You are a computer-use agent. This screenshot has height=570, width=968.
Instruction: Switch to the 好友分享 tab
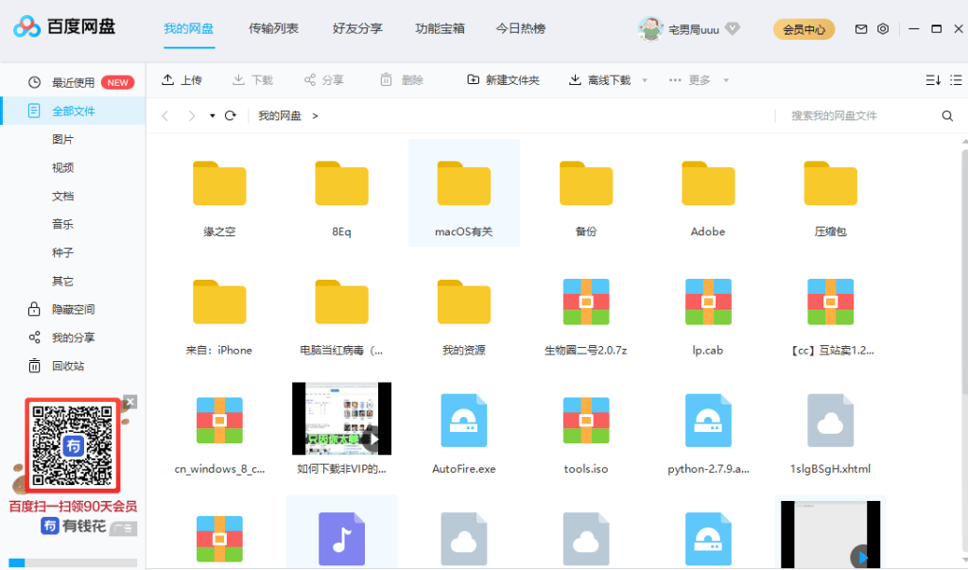(357, 28)
